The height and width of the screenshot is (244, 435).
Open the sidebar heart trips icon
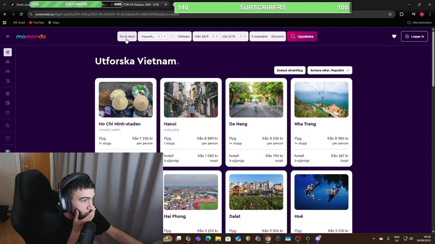(7, 138)
